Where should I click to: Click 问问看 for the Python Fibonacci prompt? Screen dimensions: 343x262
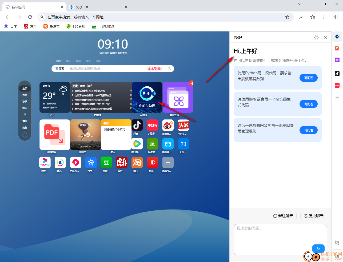309,78
